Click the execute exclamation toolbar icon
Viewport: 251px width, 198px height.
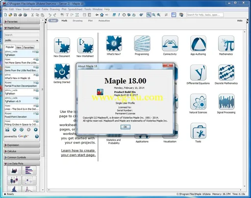(x=119, y=15)
